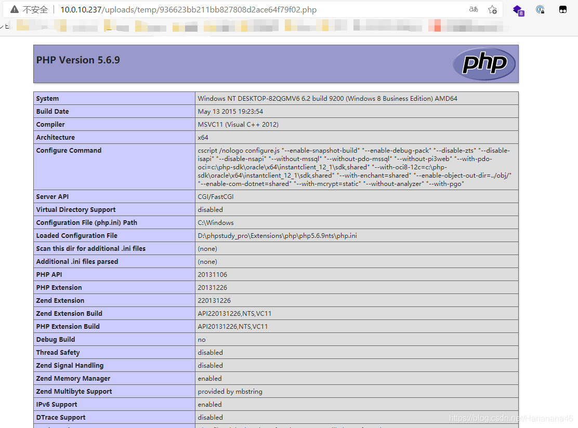
Task: Select the 'Thread Safety' label cell
Action: [x=114, y=352]
